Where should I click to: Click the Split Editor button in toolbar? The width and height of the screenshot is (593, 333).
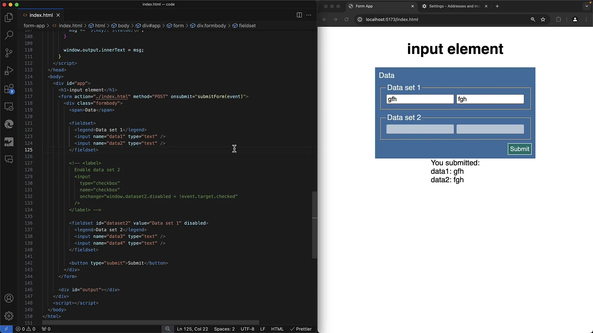[299, 15]
